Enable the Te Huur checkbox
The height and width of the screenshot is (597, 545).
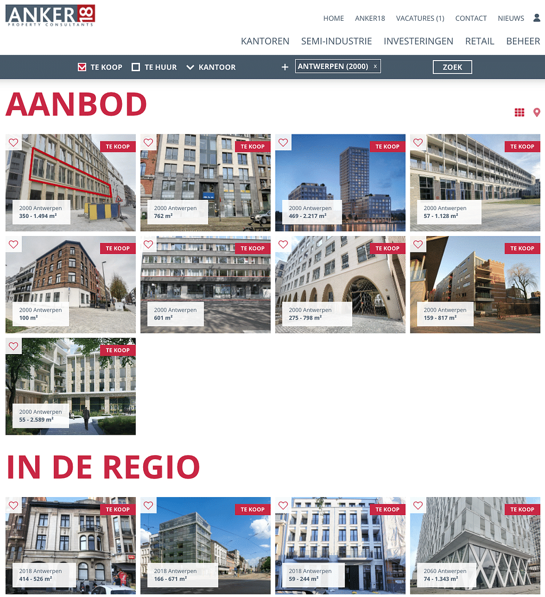(136, 67)
